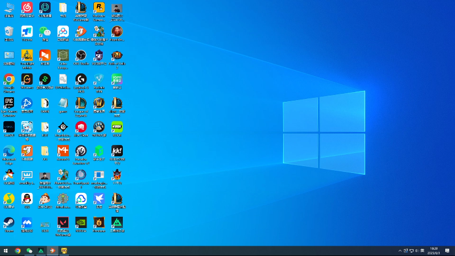Image resolution: width=455 pixels, height=256 pixels.
Task: Open the notification center button
Action: pos(447,251)
